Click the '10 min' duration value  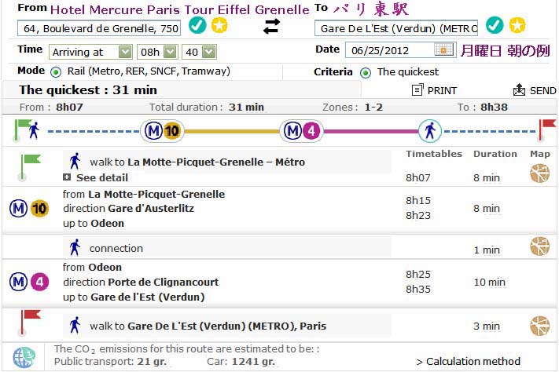[490, 283]
